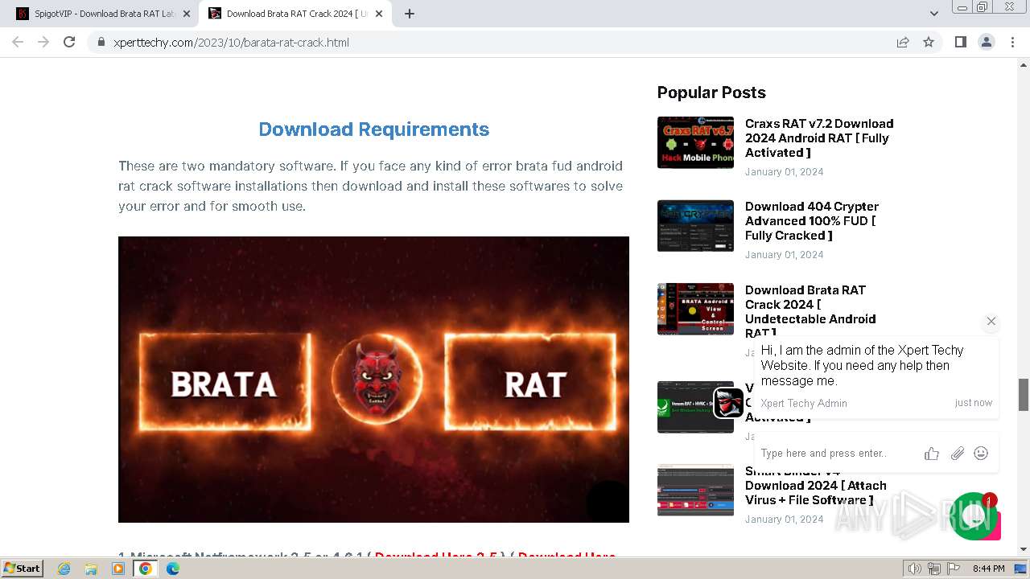This screenshot has width=1030, height=579.
Task: Click the Download Requirements heading
Action: (373, 129)
